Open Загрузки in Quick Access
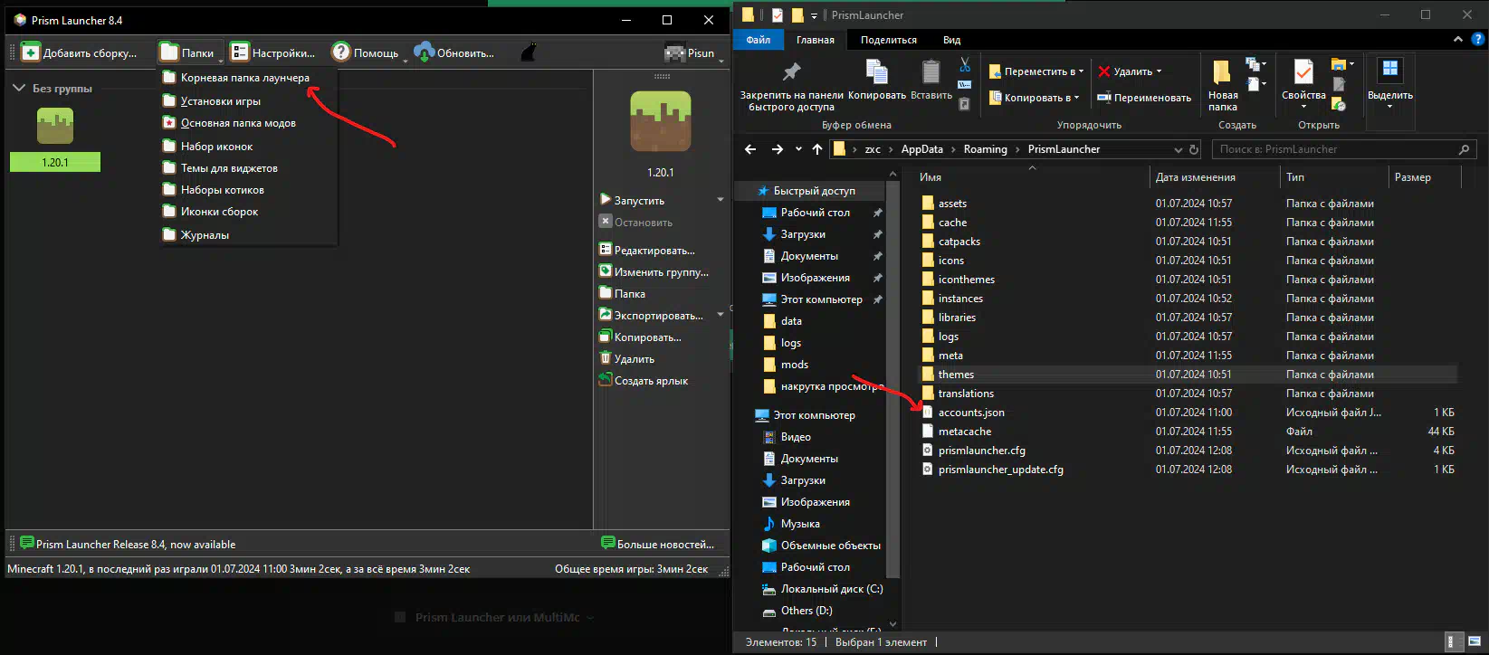 pyautogui.click(x=803, y=234)
